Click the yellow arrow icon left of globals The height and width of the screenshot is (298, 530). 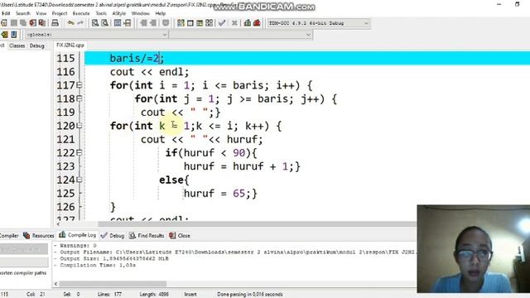(x=4, y=35)
